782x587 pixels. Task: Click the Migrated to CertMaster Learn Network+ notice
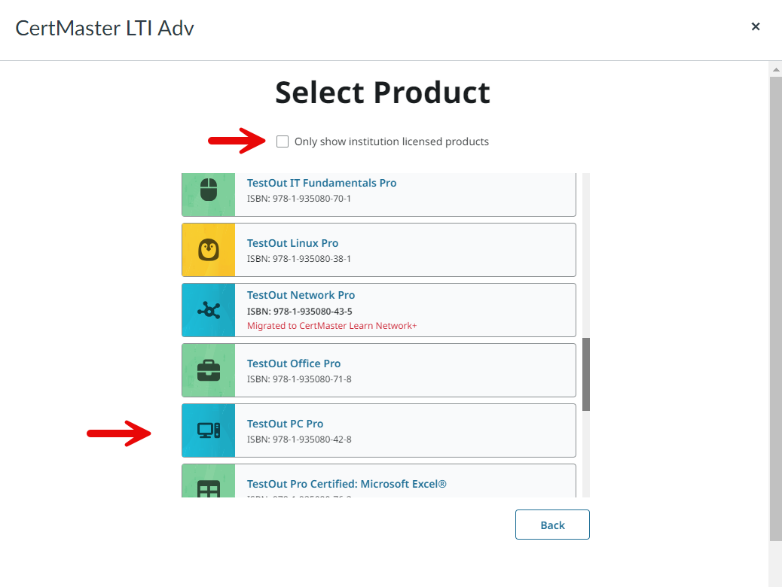click(x=332, y=325)
